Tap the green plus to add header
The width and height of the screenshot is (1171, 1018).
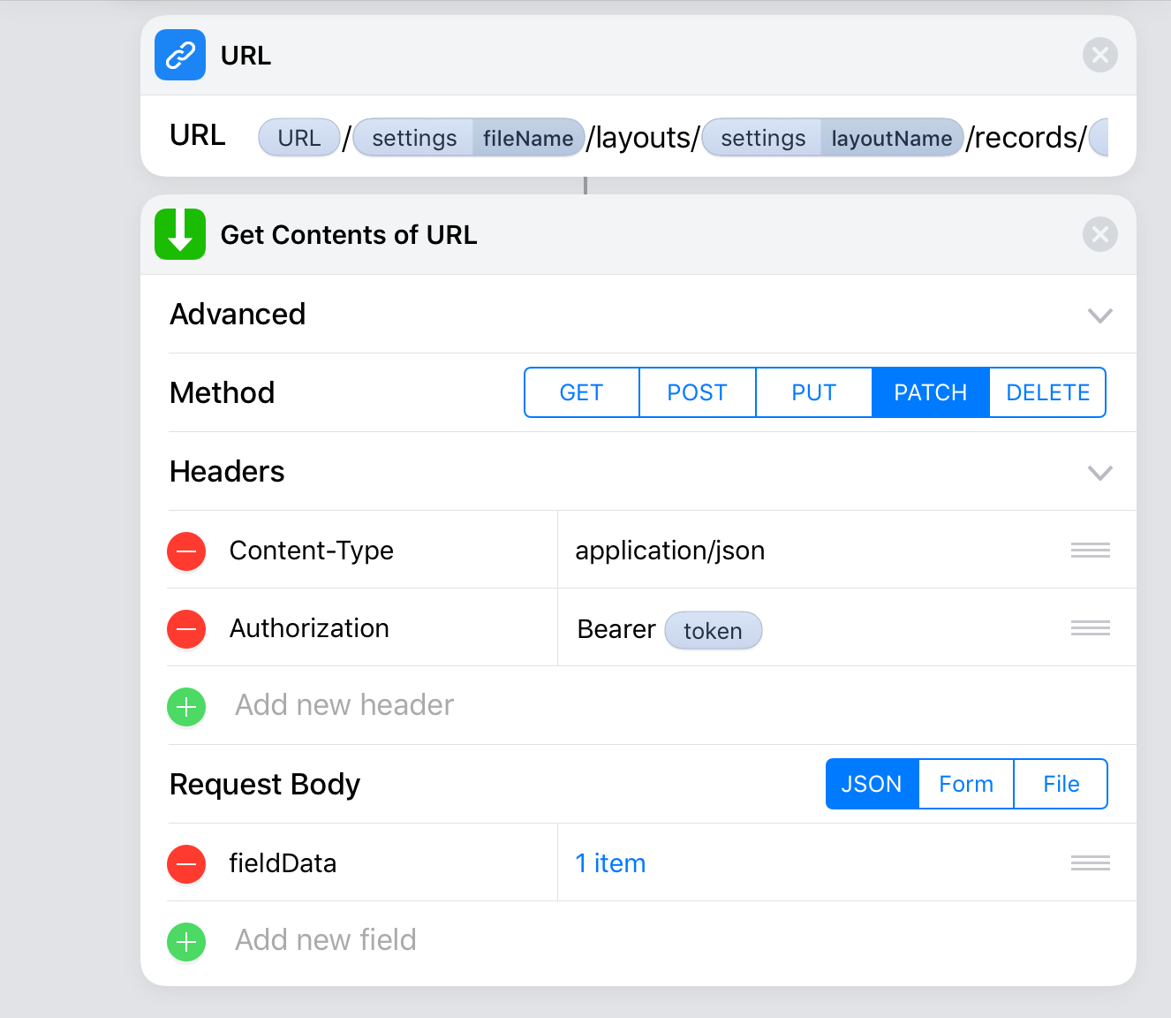click(186, 707)
